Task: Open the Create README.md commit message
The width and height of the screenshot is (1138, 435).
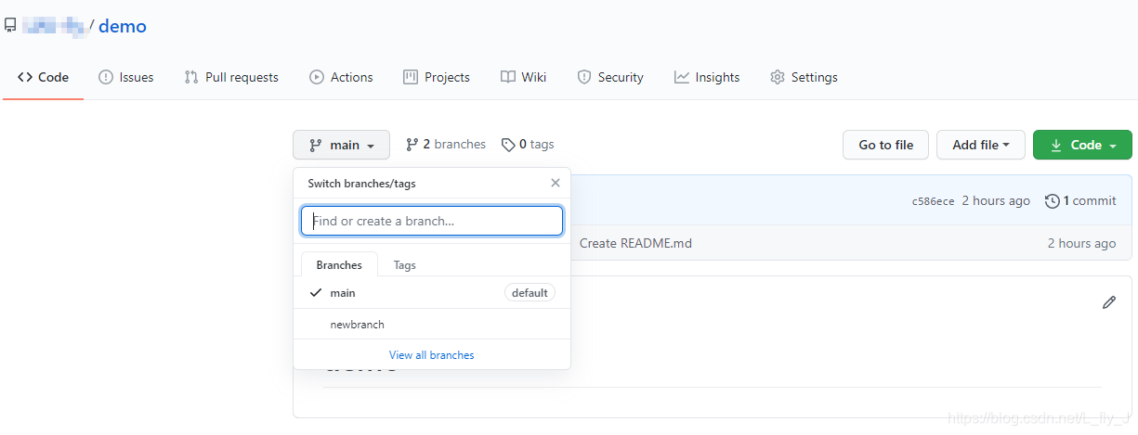Action: (635, 243)
